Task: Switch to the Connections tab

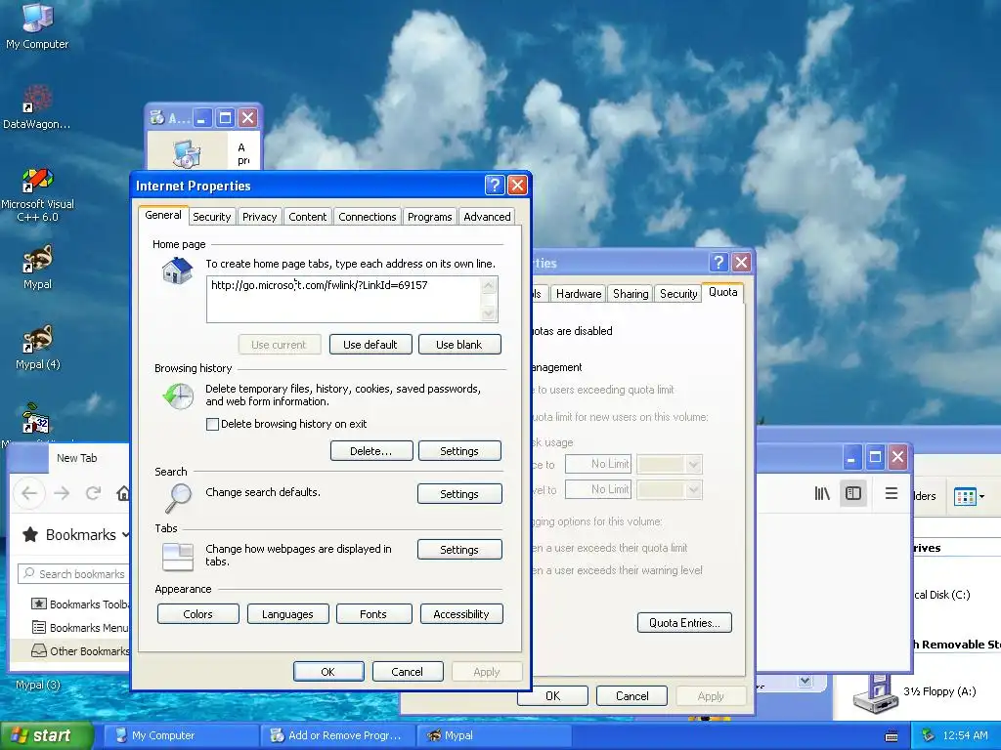Action: pos(368,217)
